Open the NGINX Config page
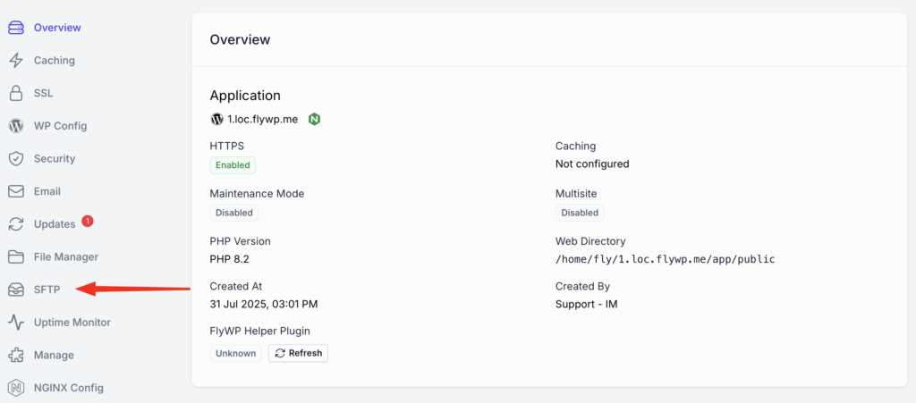Screen dimensions: 916x403 [x=68, y=387]
